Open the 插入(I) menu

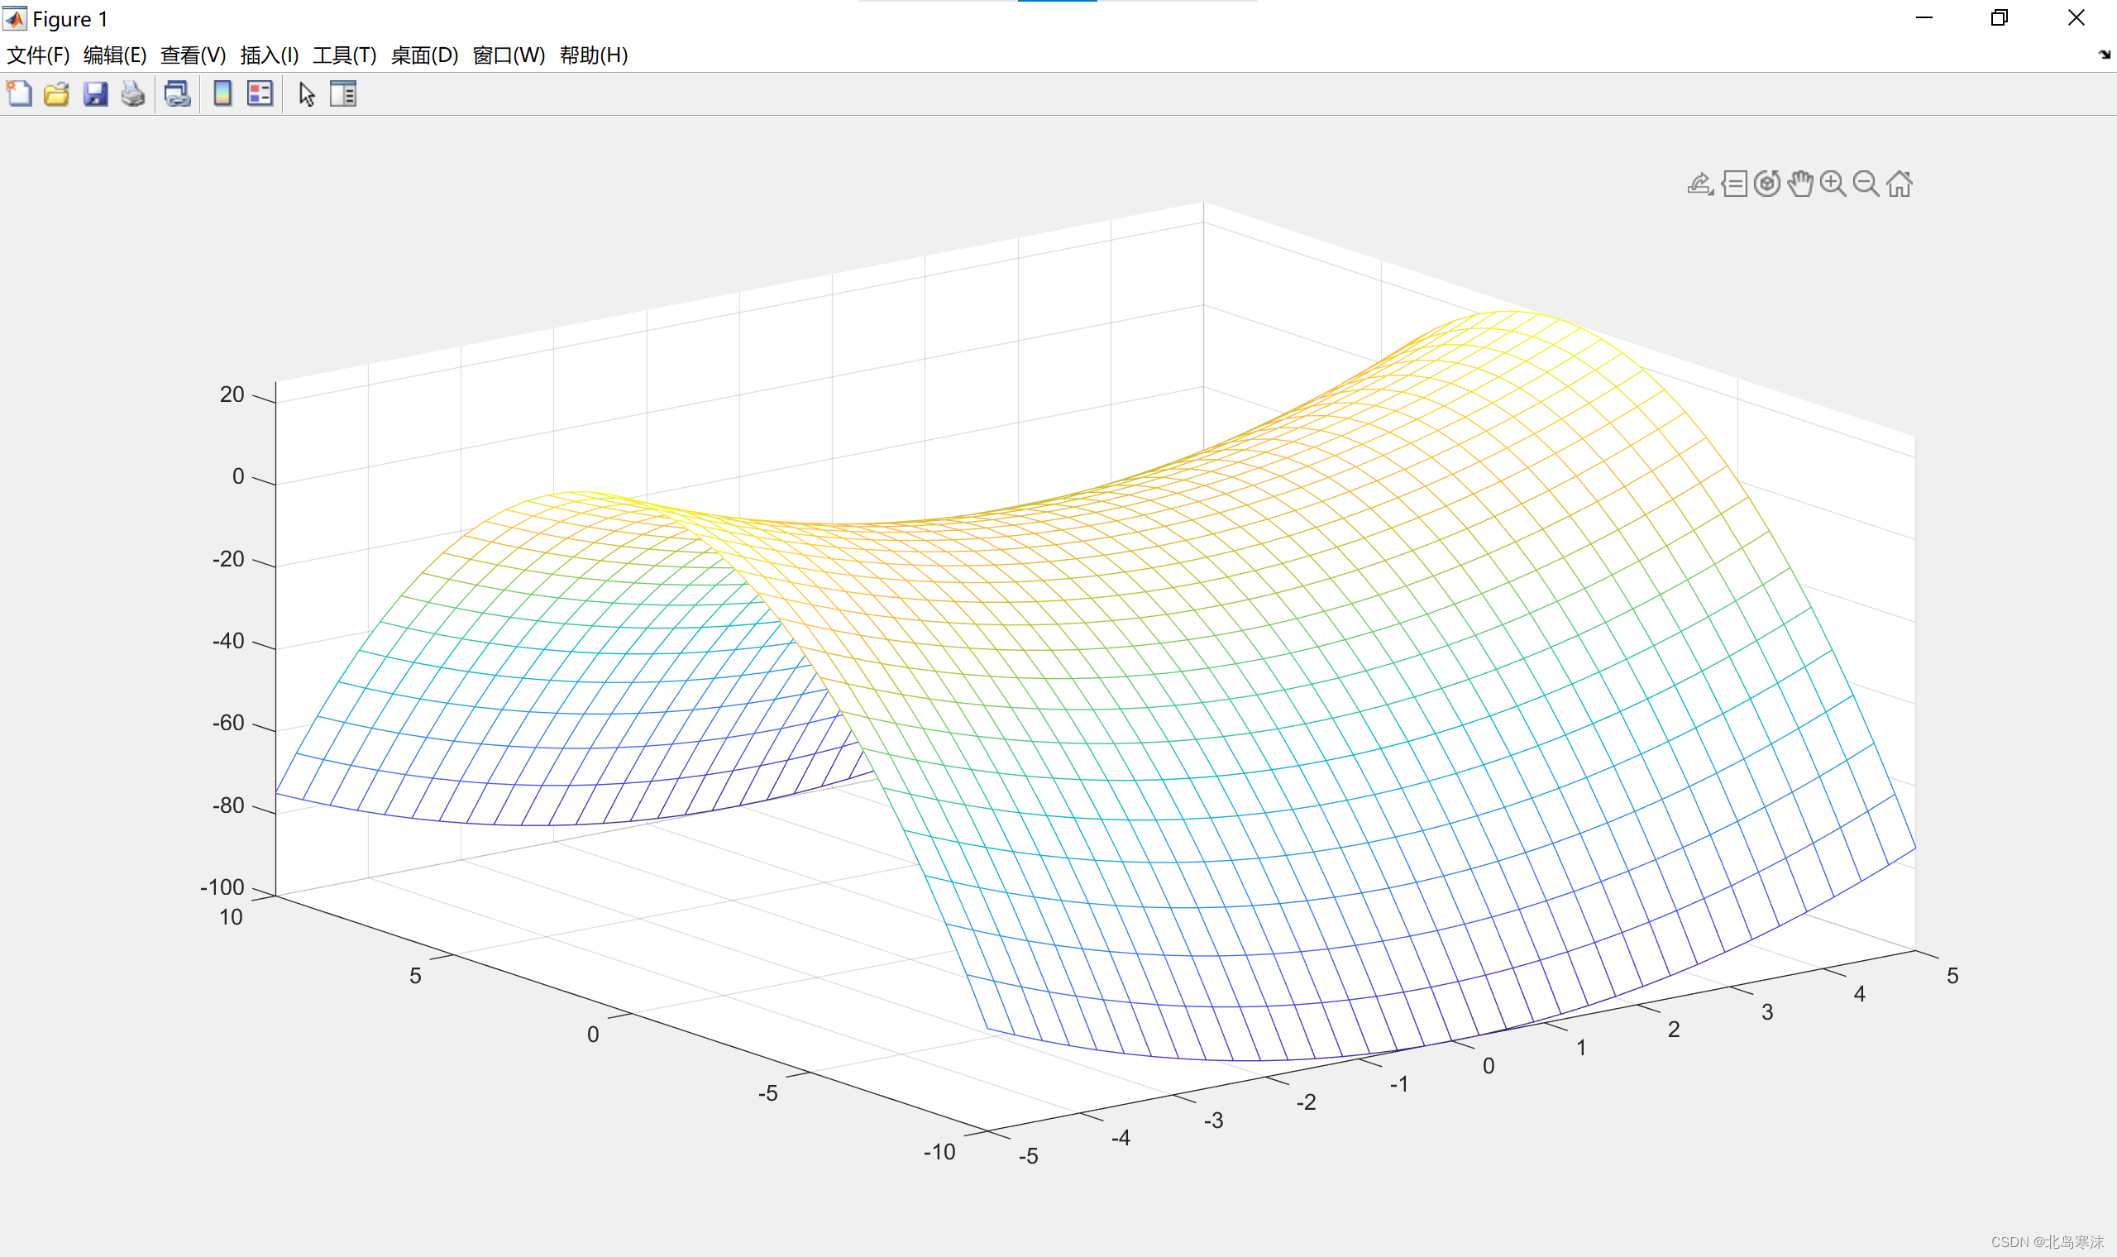click(270, 55)
